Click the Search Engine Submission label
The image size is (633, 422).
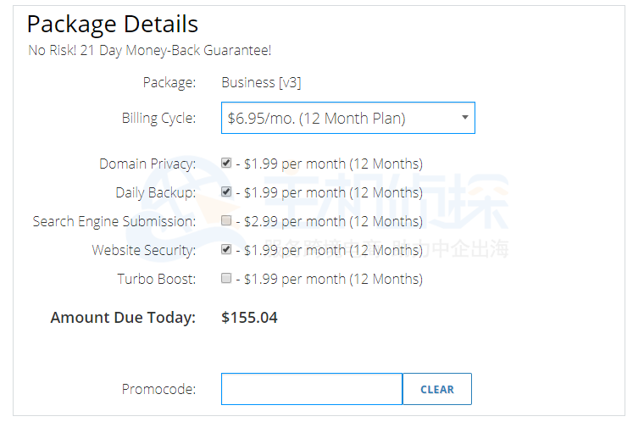[x=114, y=221]
